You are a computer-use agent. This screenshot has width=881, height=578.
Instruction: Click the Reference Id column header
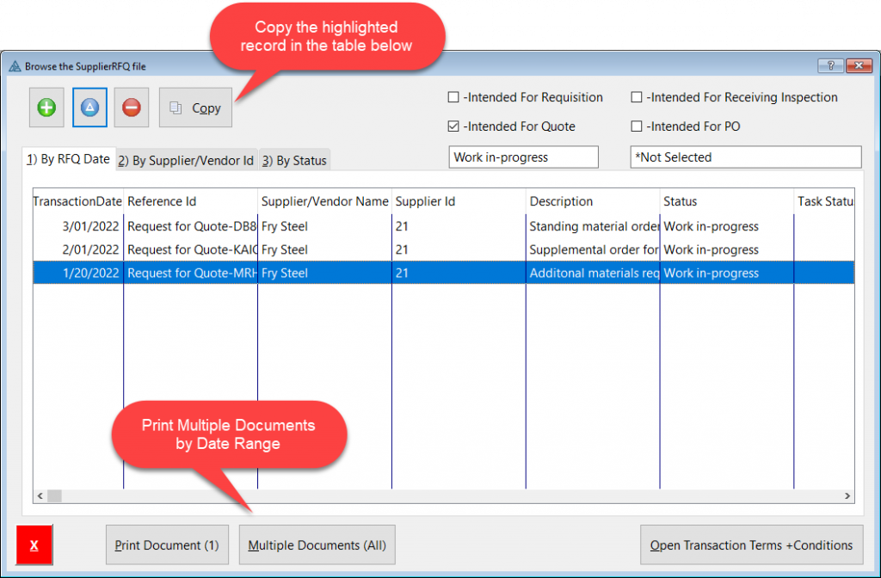point(190,201)
